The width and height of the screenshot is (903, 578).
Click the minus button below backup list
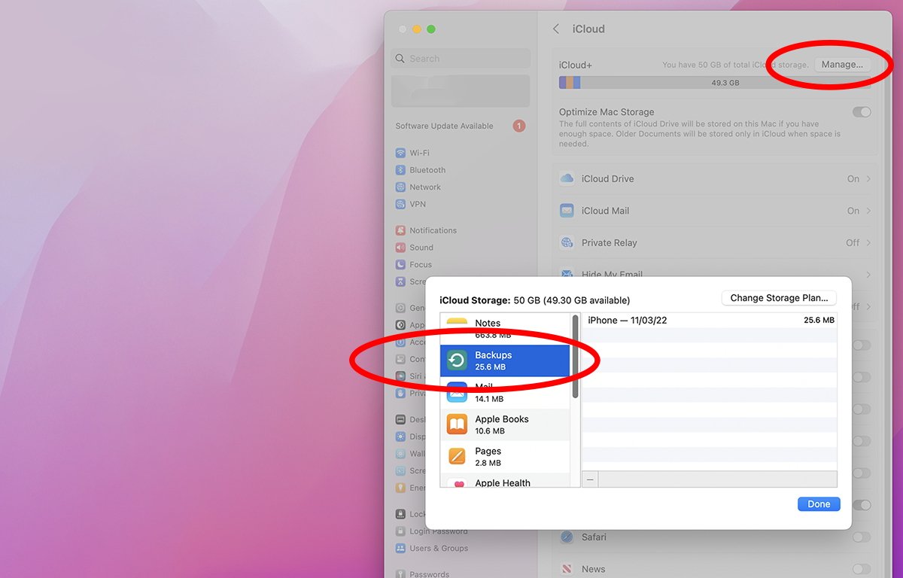click(590, 479)
